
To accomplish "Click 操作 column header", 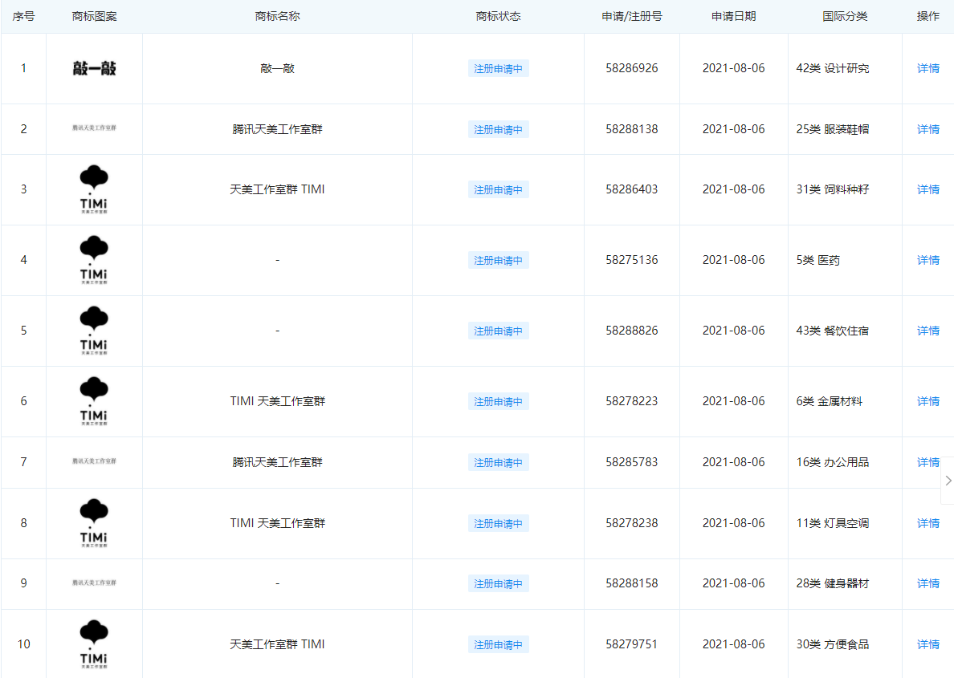I will point(927,16).
